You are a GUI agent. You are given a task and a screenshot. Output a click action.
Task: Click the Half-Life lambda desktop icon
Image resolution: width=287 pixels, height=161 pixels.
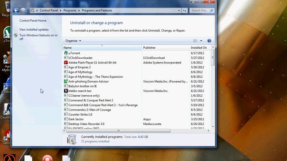tap(9, 157)
